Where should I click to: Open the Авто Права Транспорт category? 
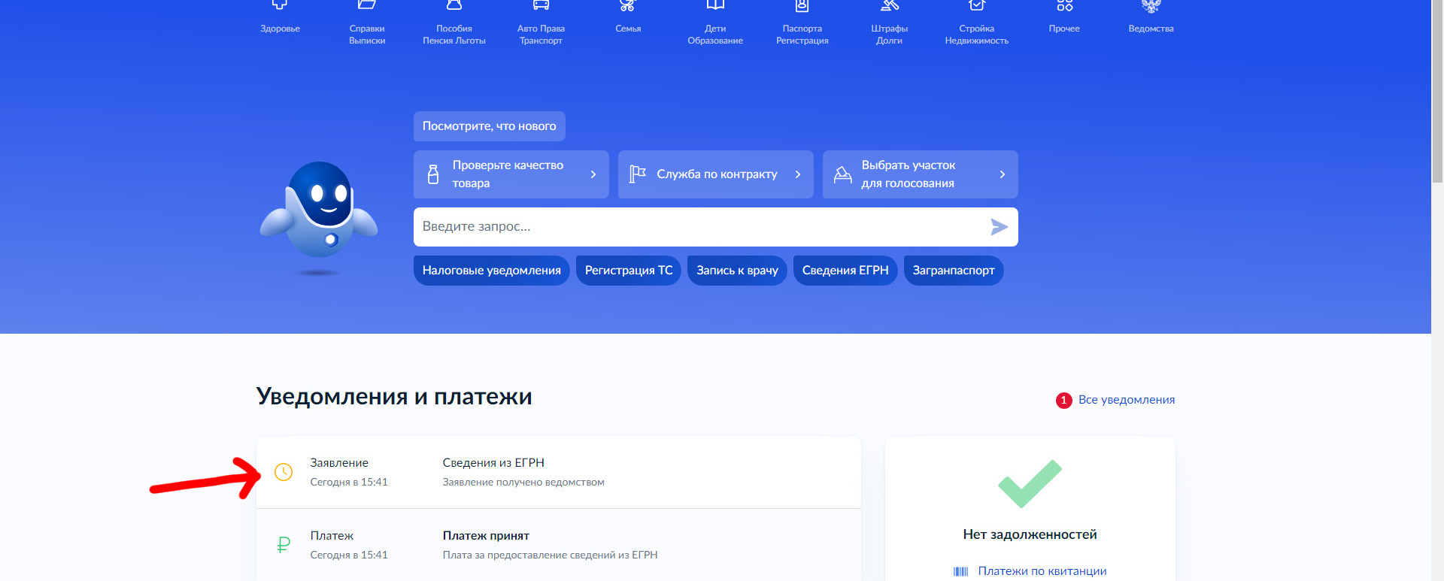pyautogui.click(x=541, y=24)
